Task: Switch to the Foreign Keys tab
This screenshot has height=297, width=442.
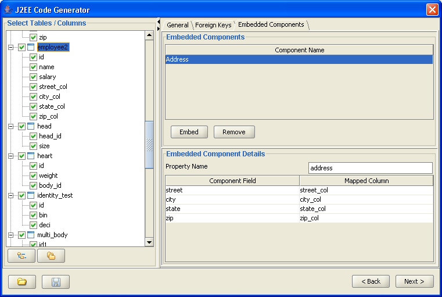Action: click(x=213, y=25)
